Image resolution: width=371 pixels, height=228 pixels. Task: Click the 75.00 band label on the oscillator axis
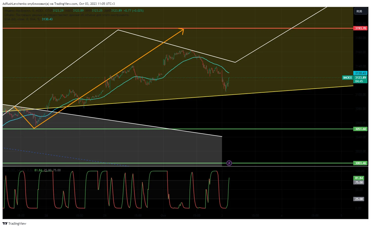[x=359, y=182]
